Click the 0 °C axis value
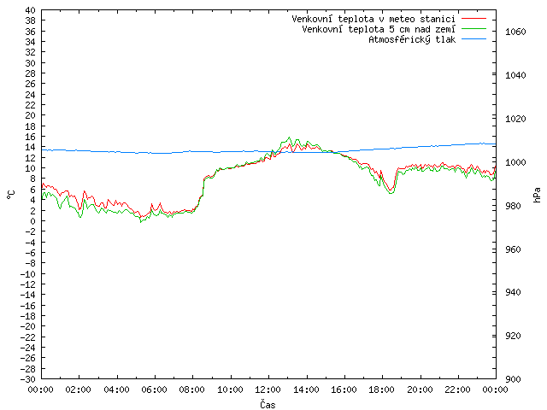Viewport: 547px width, 410px height. [32, 220]
